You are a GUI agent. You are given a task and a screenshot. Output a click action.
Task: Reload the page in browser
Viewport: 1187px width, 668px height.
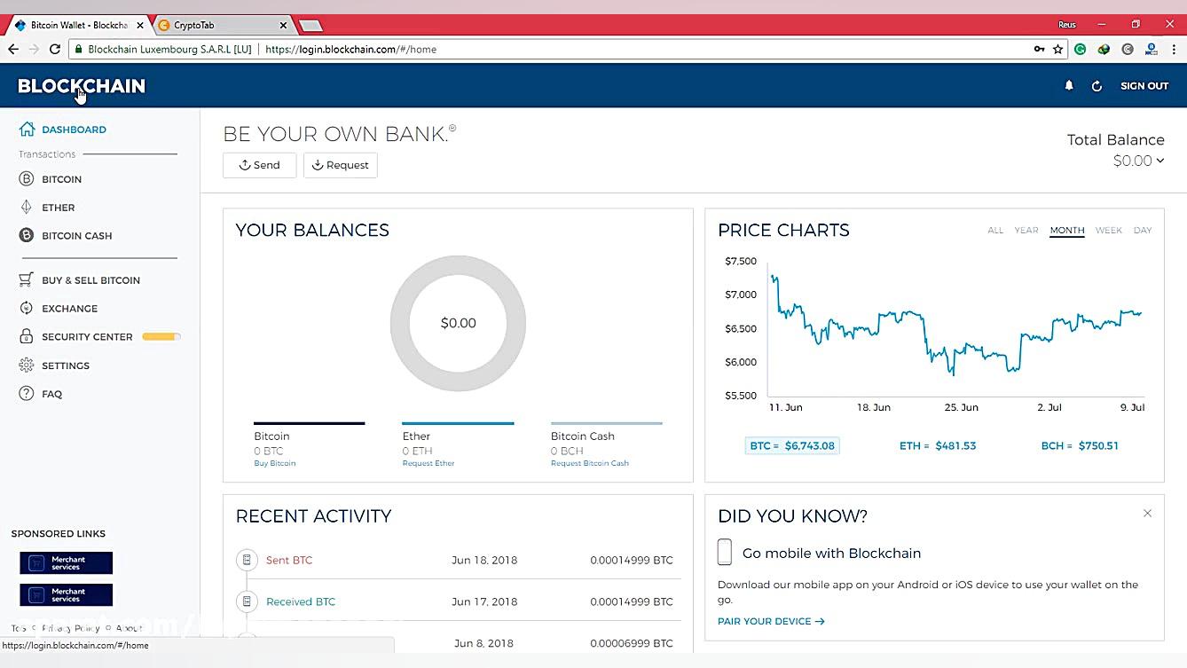(x=55, y=50)
